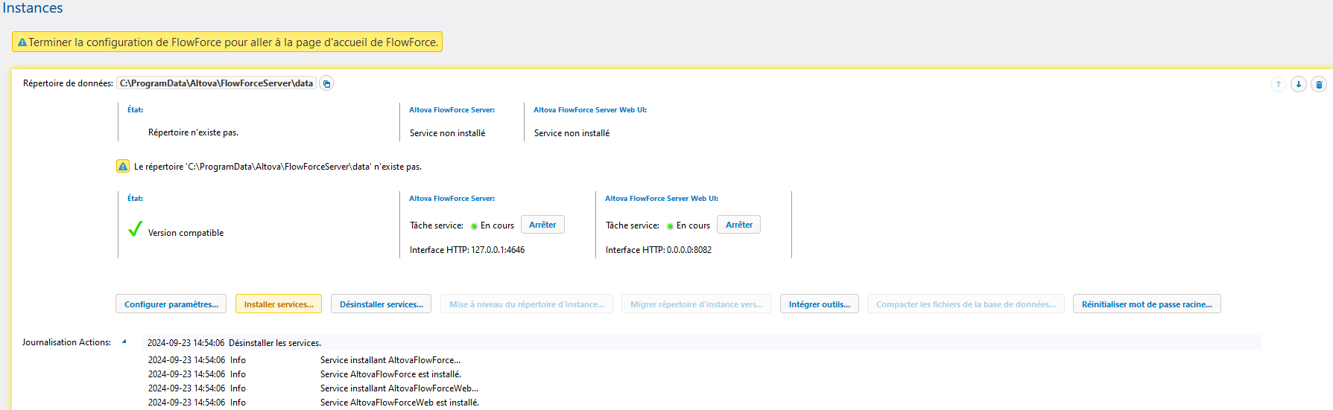Click 'Service non installé' under Altova FlowForce Server

coord(447,133)
